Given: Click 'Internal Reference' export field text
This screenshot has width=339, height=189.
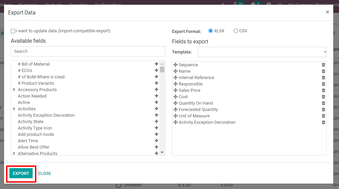Looking at the screenshot, I should tap(197, 78).
